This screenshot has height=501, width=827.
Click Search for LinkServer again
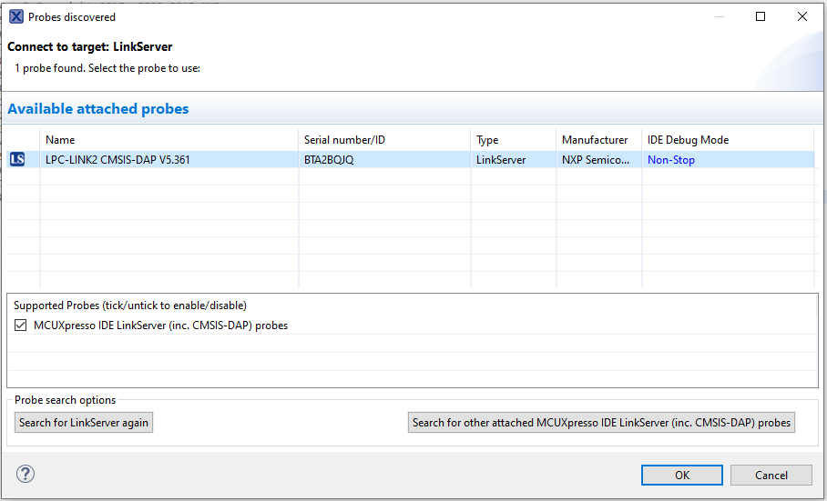(84, 423)
